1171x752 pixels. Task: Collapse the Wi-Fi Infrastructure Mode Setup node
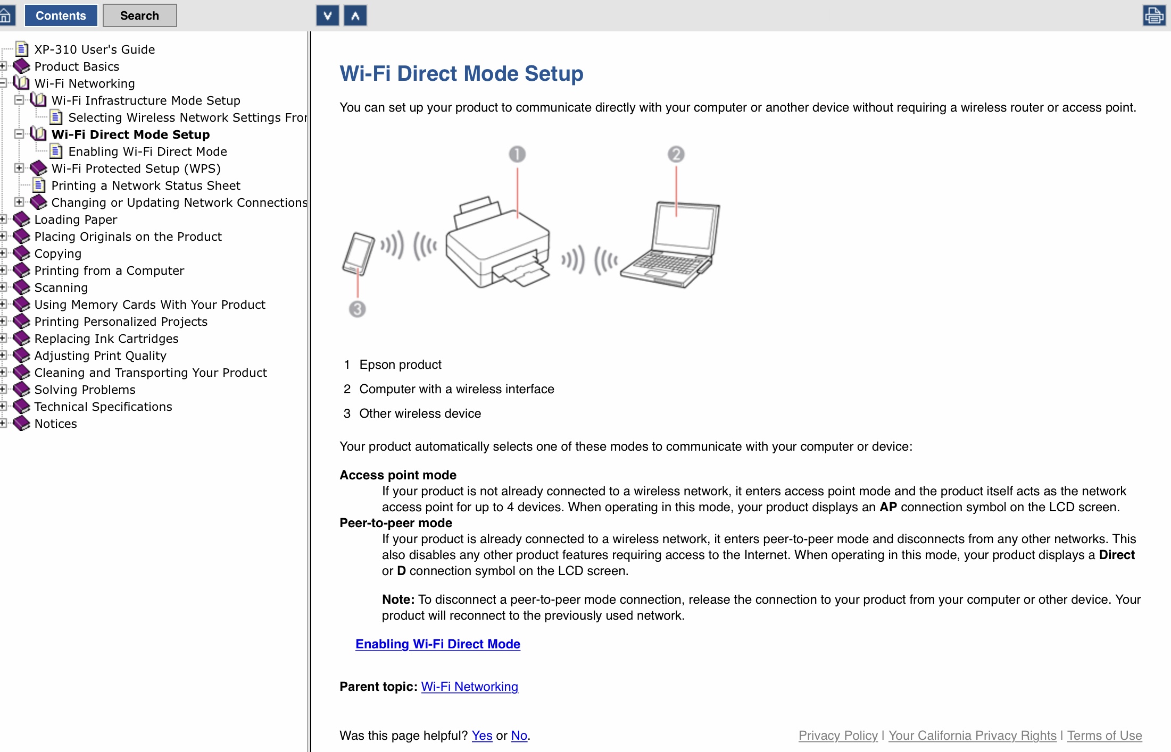coord(19,100)
